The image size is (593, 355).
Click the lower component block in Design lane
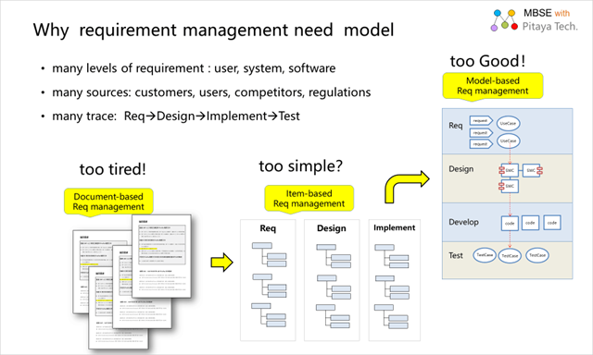[x=509, y=186]
